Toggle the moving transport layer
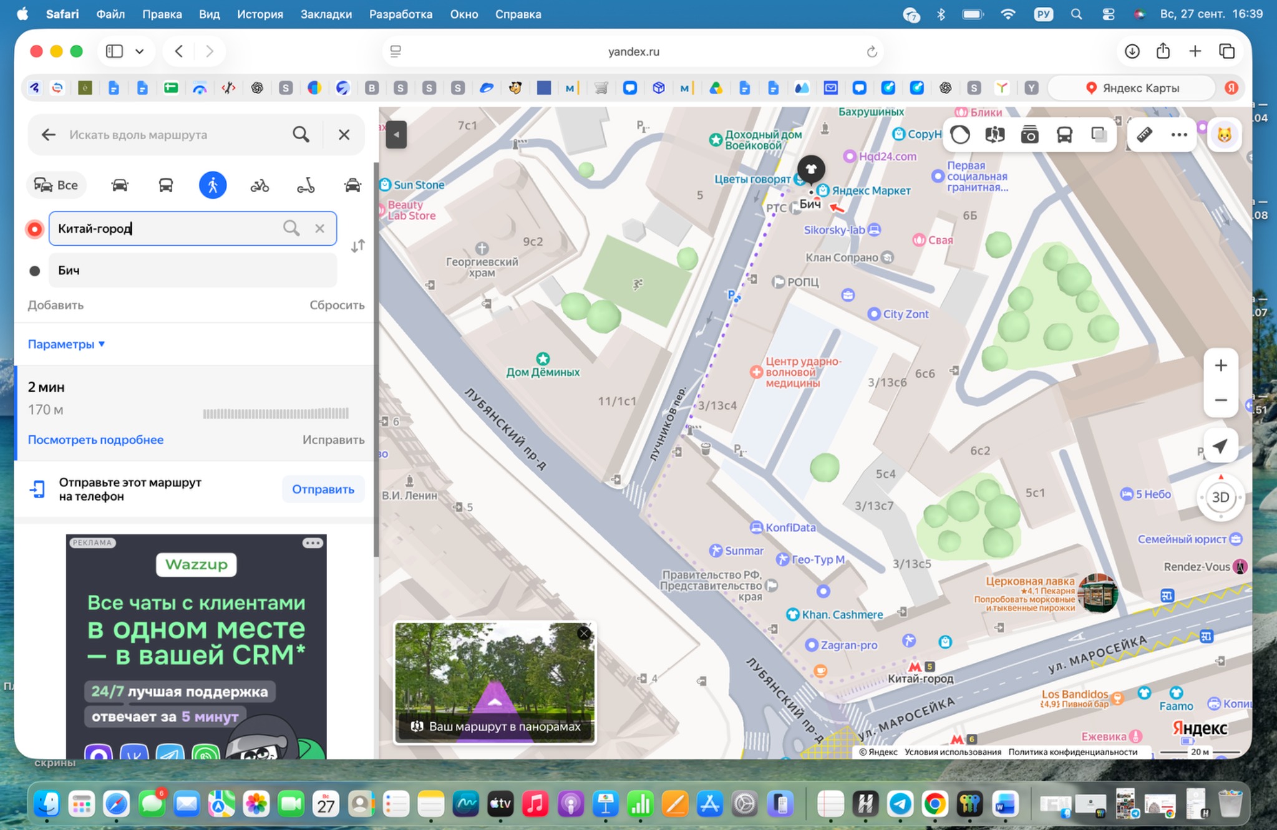Image resolution: width=1277 pixels, height=830 pixels. (1064, 134)
